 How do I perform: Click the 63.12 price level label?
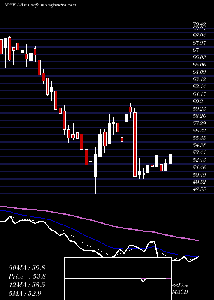(199, 79)
